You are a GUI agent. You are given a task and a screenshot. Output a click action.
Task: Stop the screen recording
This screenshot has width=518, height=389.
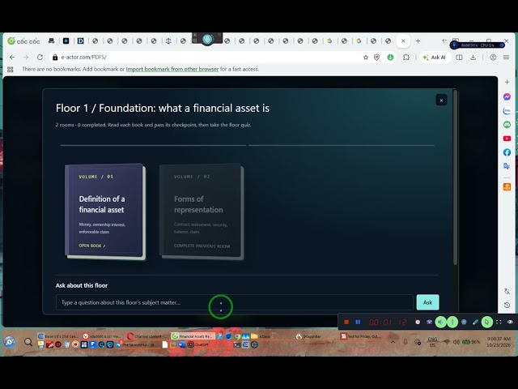click(x=346, y=322)
